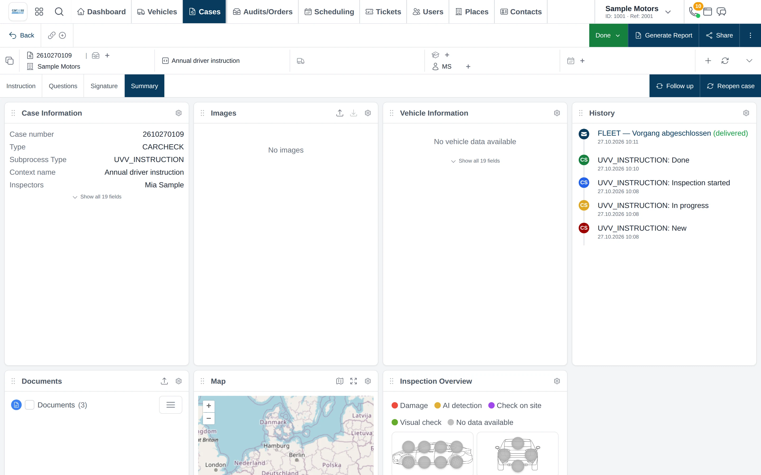The width and height of the screenshot is (761, 475).
Task: Go Back to the previous page
Action: pos(21,35)
